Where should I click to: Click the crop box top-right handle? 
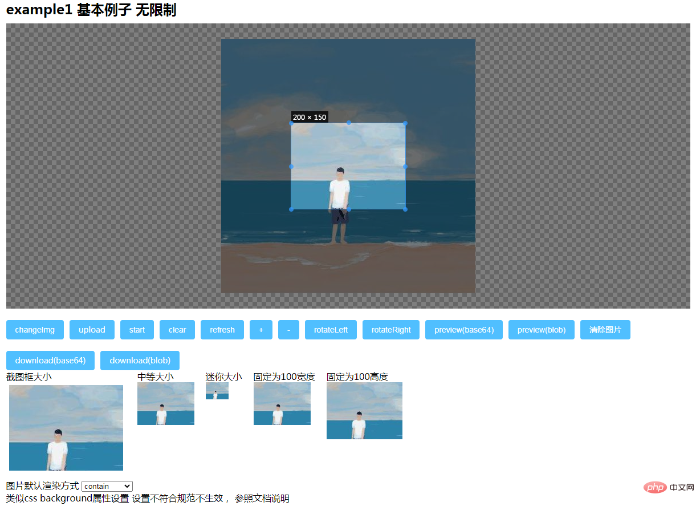[x=405, y=123]
